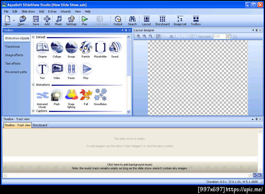The width and height of the screenshot is (265, 194).
Task: Open Image List toolbar view icon
Action: point(180,21)
